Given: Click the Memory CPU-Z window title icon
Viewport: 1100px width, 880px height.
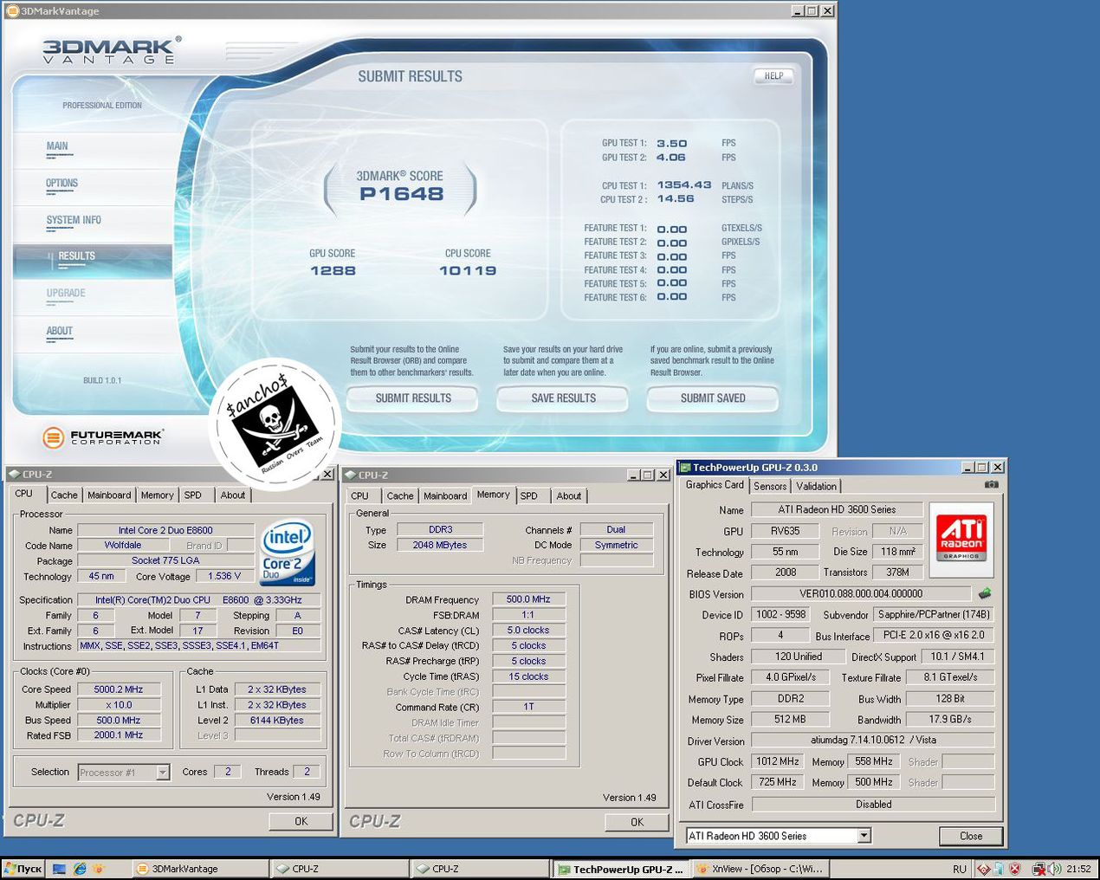Looking at the screenshot, I should pyautogui.click(x=350, y=475).
